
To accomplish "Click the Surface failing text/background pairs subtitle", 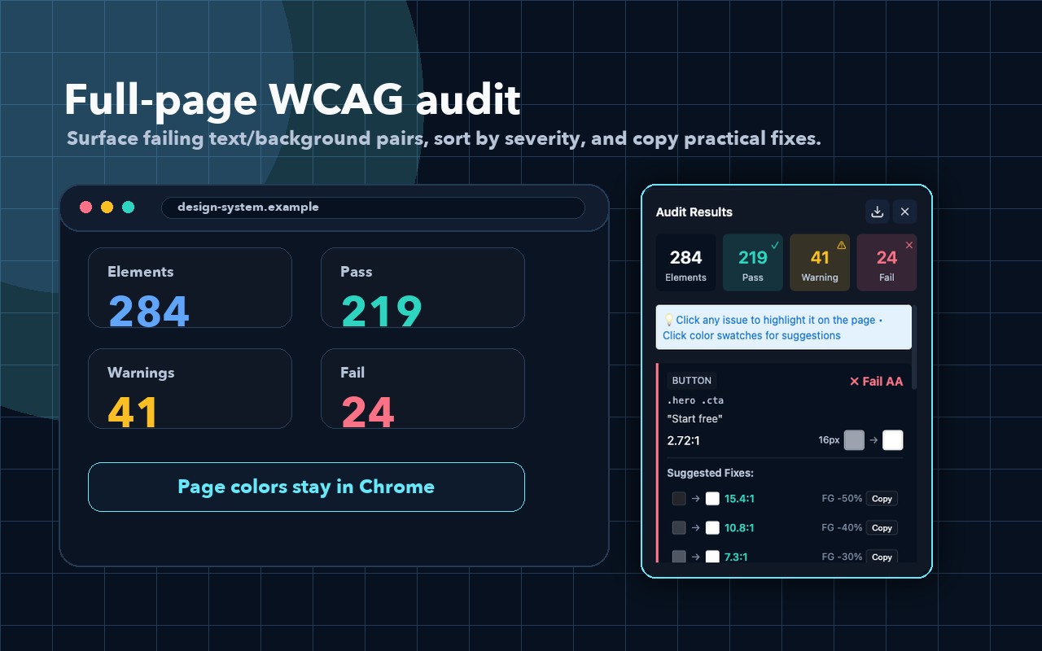I will 444,138.
